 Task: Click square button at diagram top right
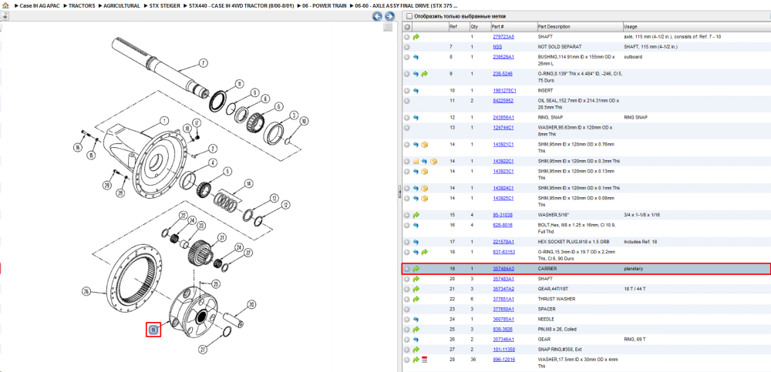coord(388,28)
